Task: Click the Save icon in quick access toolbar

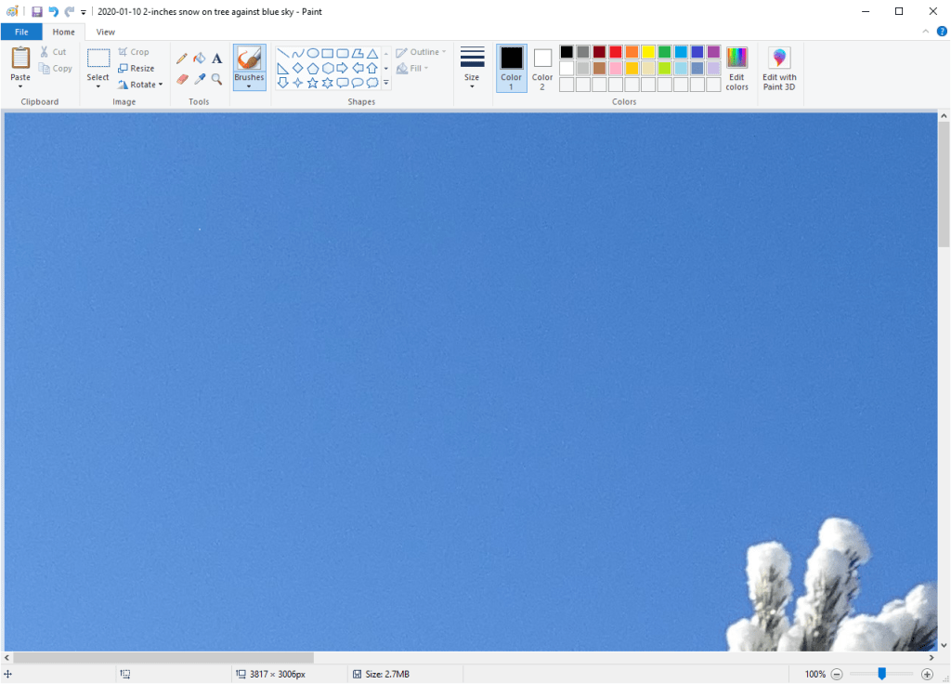Action: pos(37,11)
